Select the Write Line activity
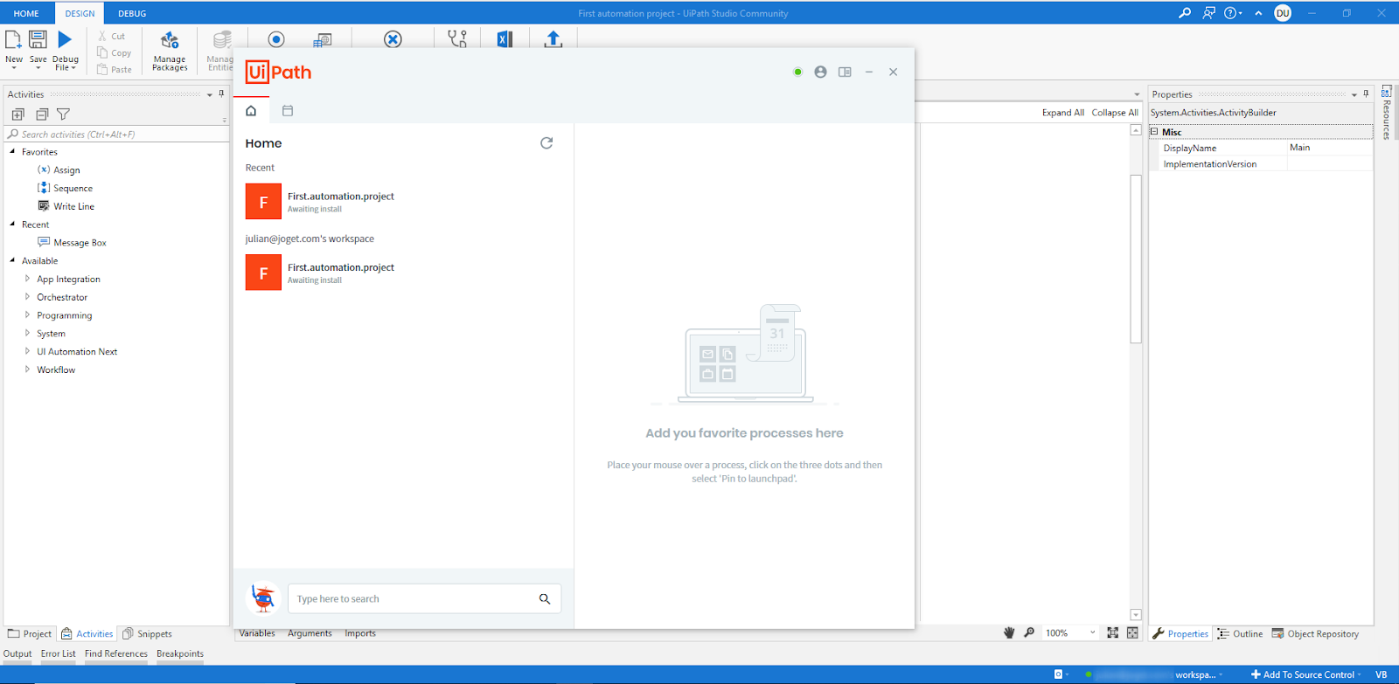The image size is (1399, 684). tap(66, 207)
